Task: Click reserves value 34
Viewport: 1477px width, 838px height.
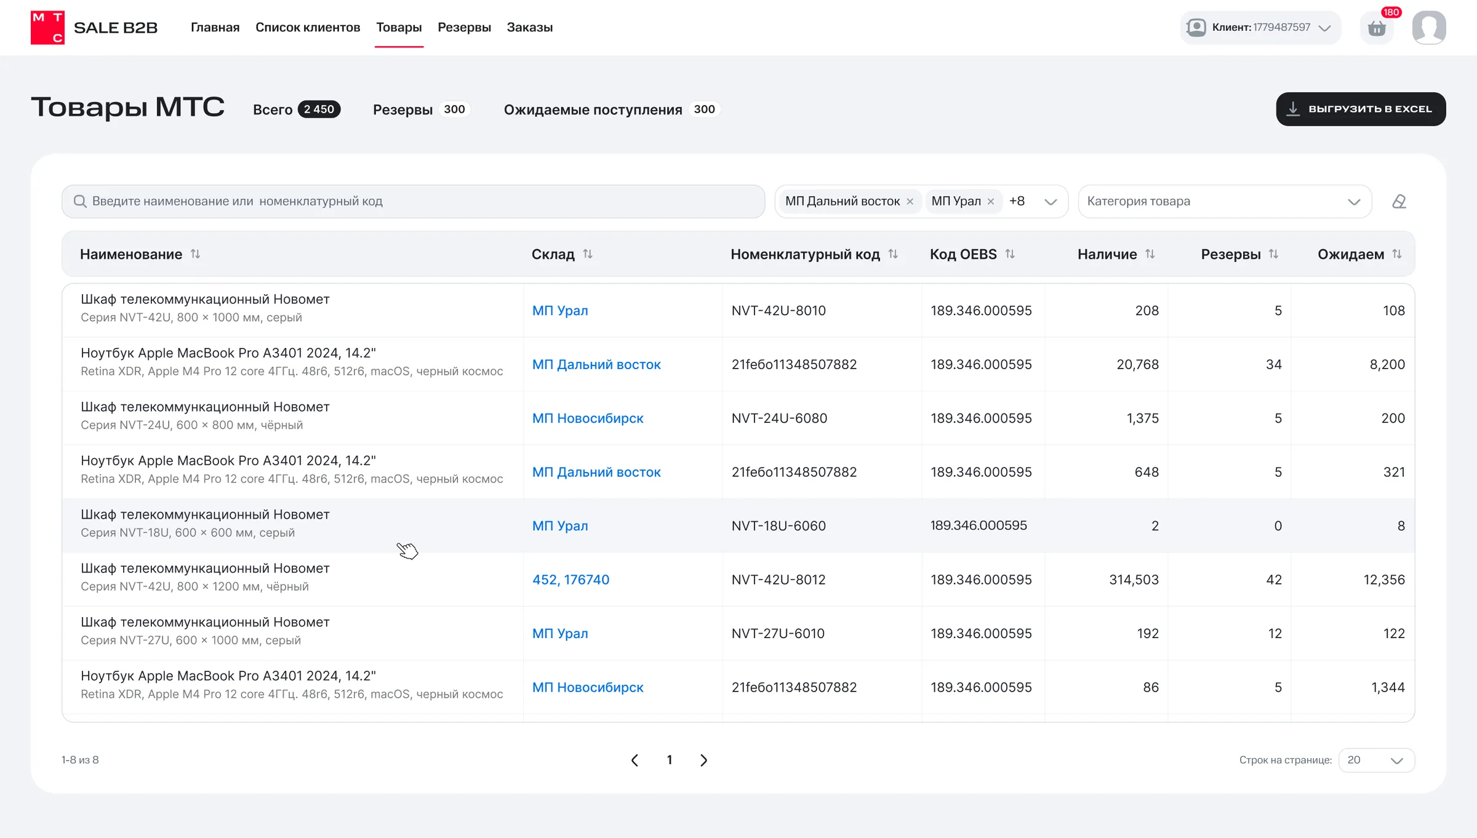Action: tap(1274, 364)
